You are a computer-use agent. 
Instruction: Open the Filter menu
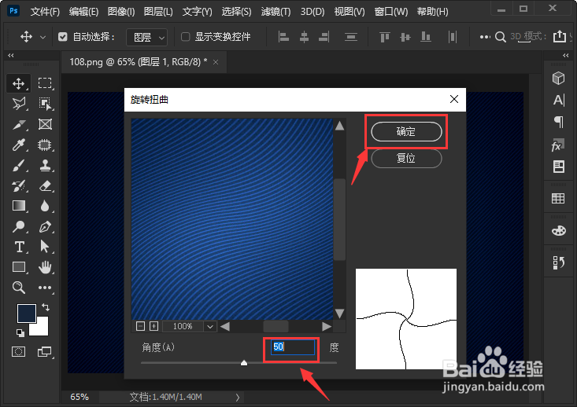pyautogui.click(x=276, y=12)
